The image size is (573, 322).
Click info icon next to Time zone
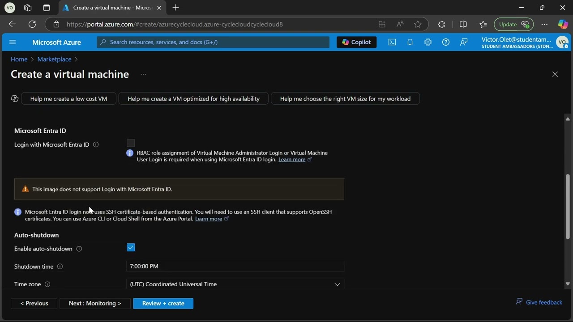pyautogui.click(x=47, y=284)
